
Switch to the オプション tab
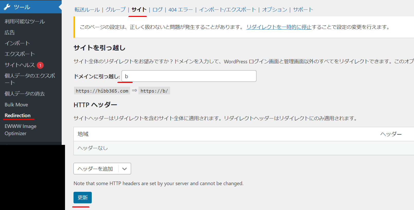coord(274,10)
